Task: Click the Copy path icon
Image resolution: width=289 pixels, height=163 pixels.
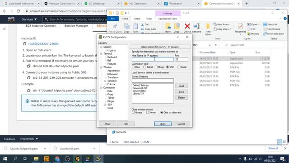Action: pyautogui.click(x=143, y=29)
